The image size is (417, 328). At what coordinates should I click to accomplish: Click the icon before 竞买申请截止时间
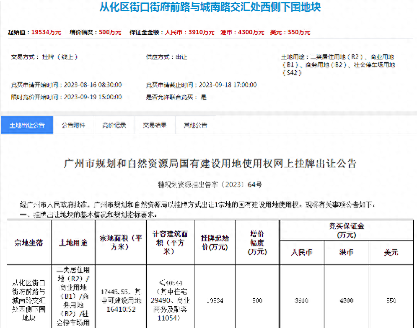coord(142,85)
